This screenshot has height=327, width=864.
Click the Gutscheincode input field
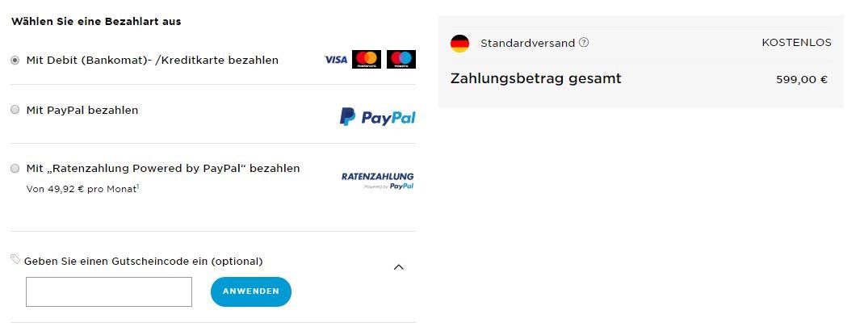coord(109,291)
